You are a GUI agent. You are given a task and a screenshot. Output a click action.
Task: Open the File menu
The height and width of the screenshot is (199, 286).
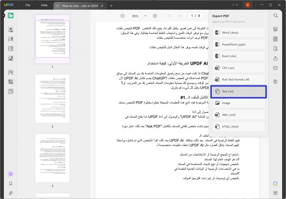28,5
